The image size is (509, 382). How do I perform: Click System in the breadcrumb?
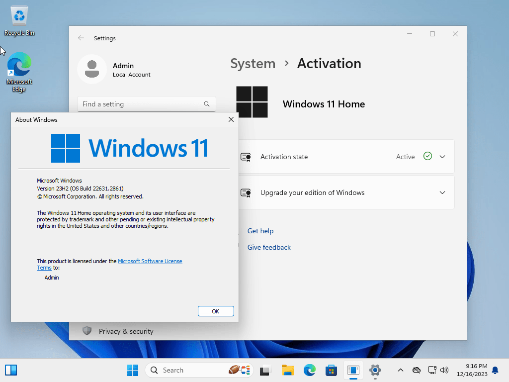pos(253,63)
